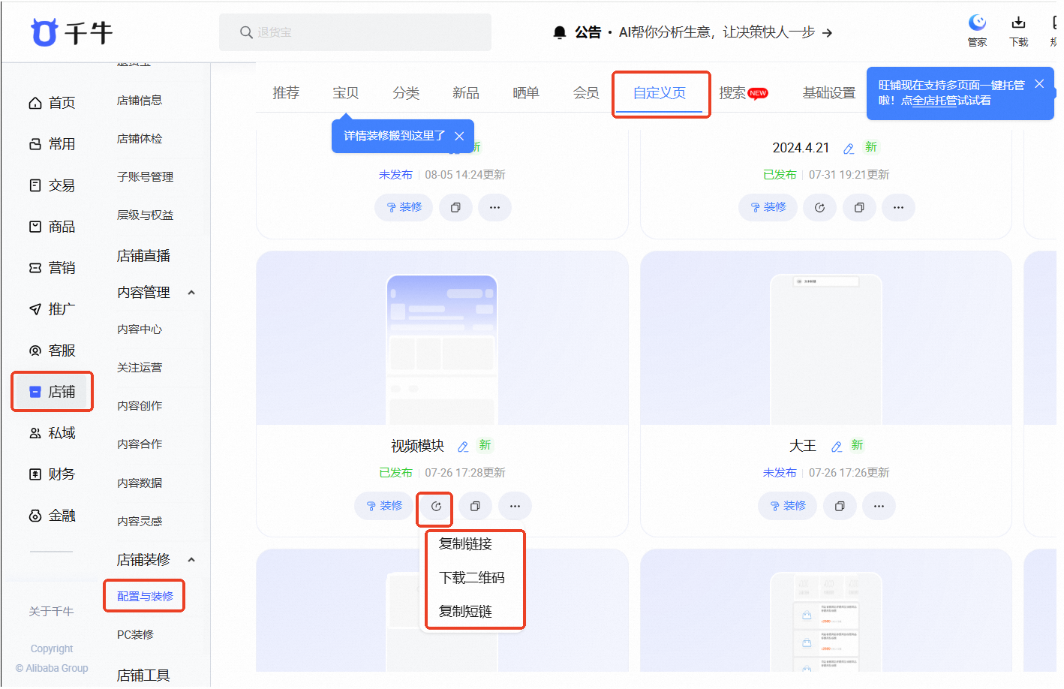Open 金融 section in sidebar
The height and width of the screenshot is (689, 1064).
coord(52,516)
